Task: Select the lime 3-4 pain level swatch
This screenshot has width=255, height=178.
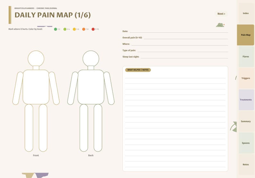Action: pyautogui.click(x=65, y=29)
